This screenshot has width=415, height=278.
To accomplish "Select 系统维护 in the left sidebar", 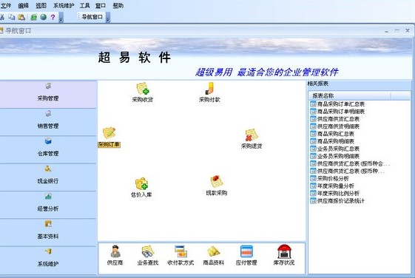I will (48, 260).
